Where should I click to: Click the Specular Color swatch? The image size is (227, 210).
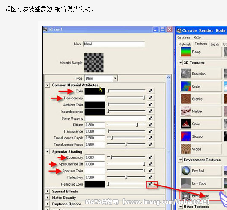point(95,171)
